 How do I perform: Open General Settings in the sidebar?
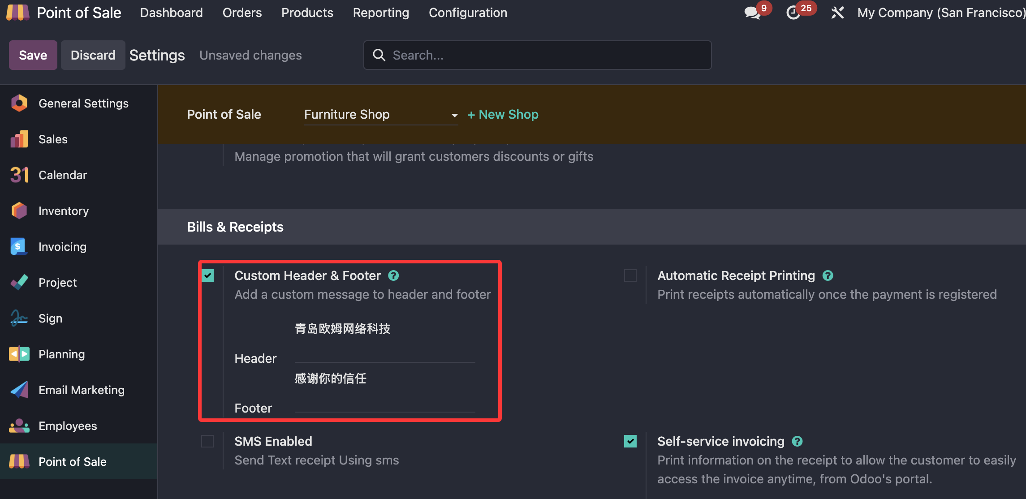pos(83,103)
